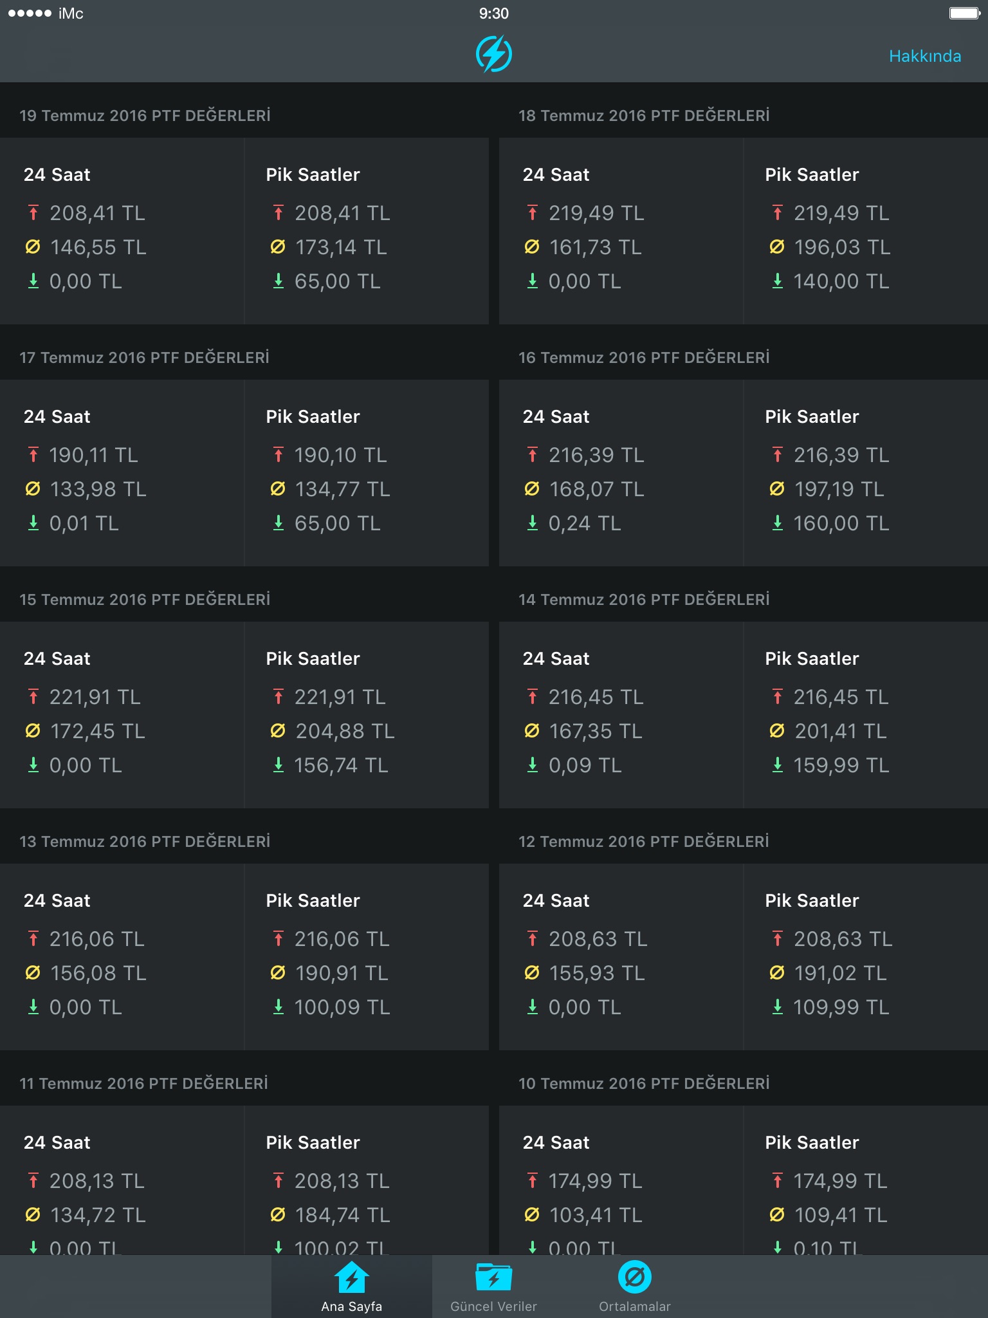Tap the lightning bolt logo in header

pyautogui.click(x=494, y=54)
